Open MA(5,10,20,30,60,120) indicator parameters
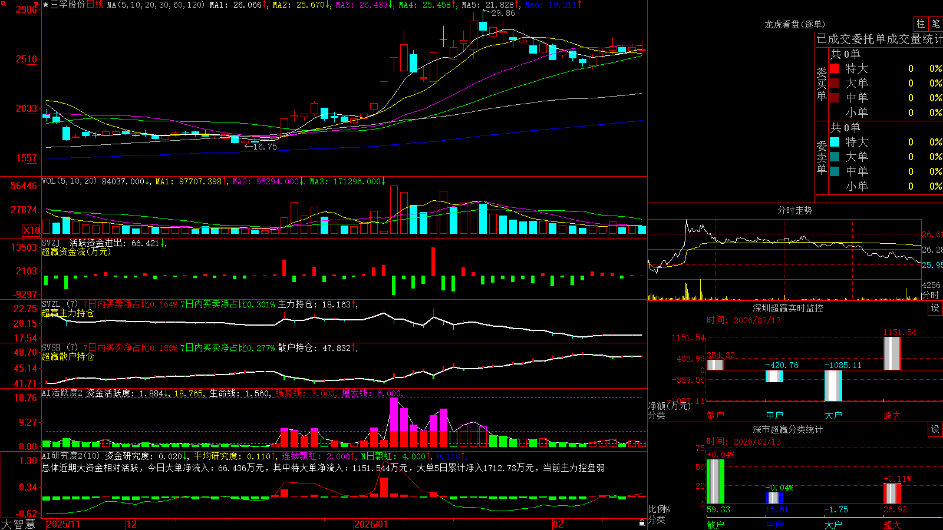Viewport: 943px width, 530px height. [156, 5]
